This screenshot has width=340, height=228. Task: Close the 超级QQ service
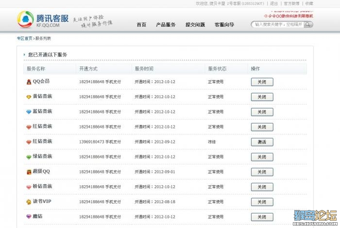coord(262,172)
